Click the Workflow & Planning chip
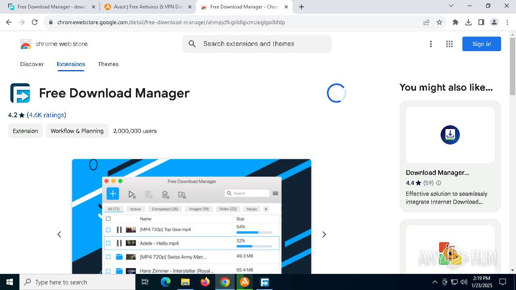This screenshot has height=290, width=516. pyautogui.click(x=77, y=131)
